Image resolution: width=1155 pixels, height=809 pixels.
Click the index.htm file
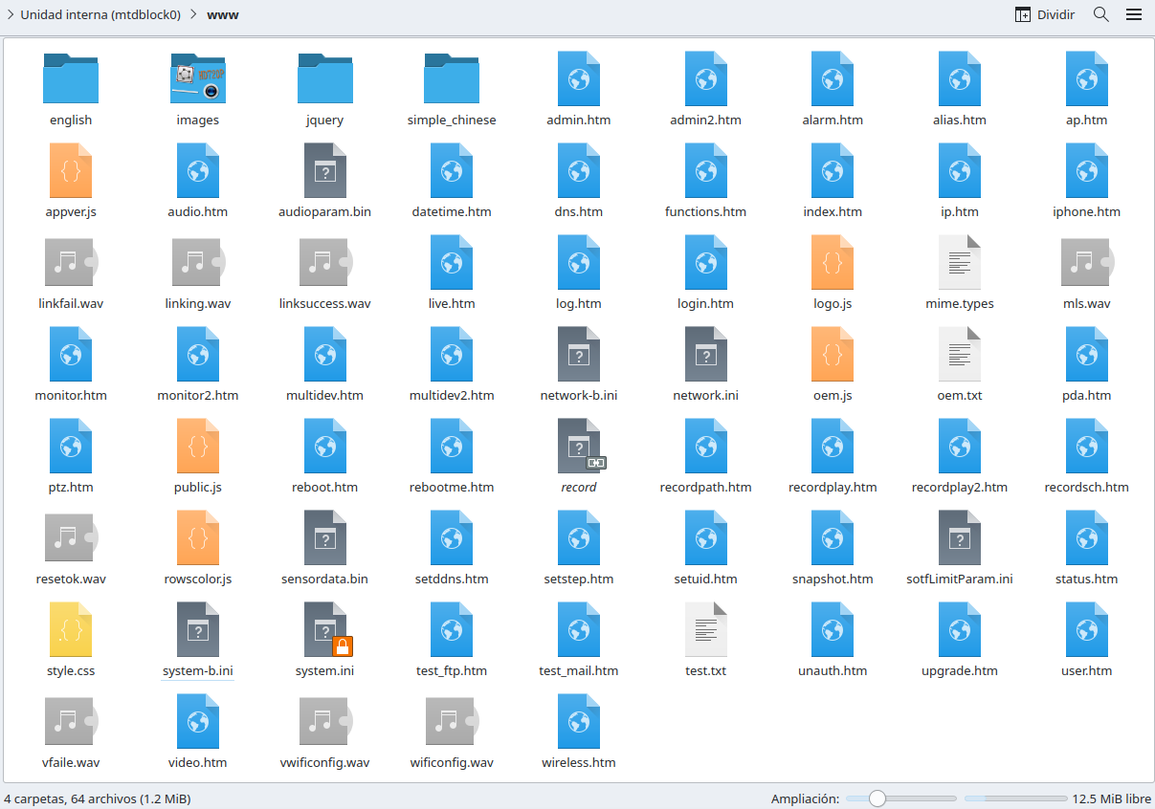(x=833, y=170)
